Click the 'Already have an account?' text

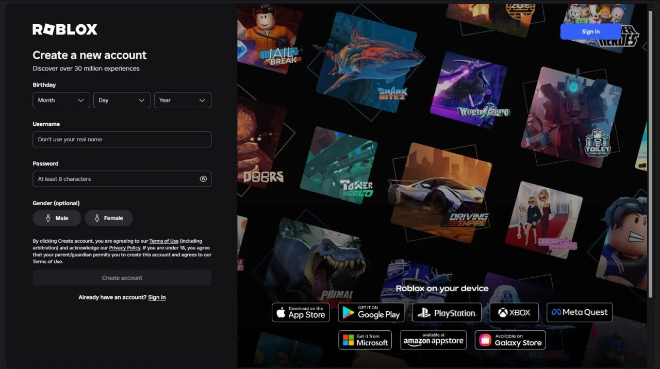(112, 297)
